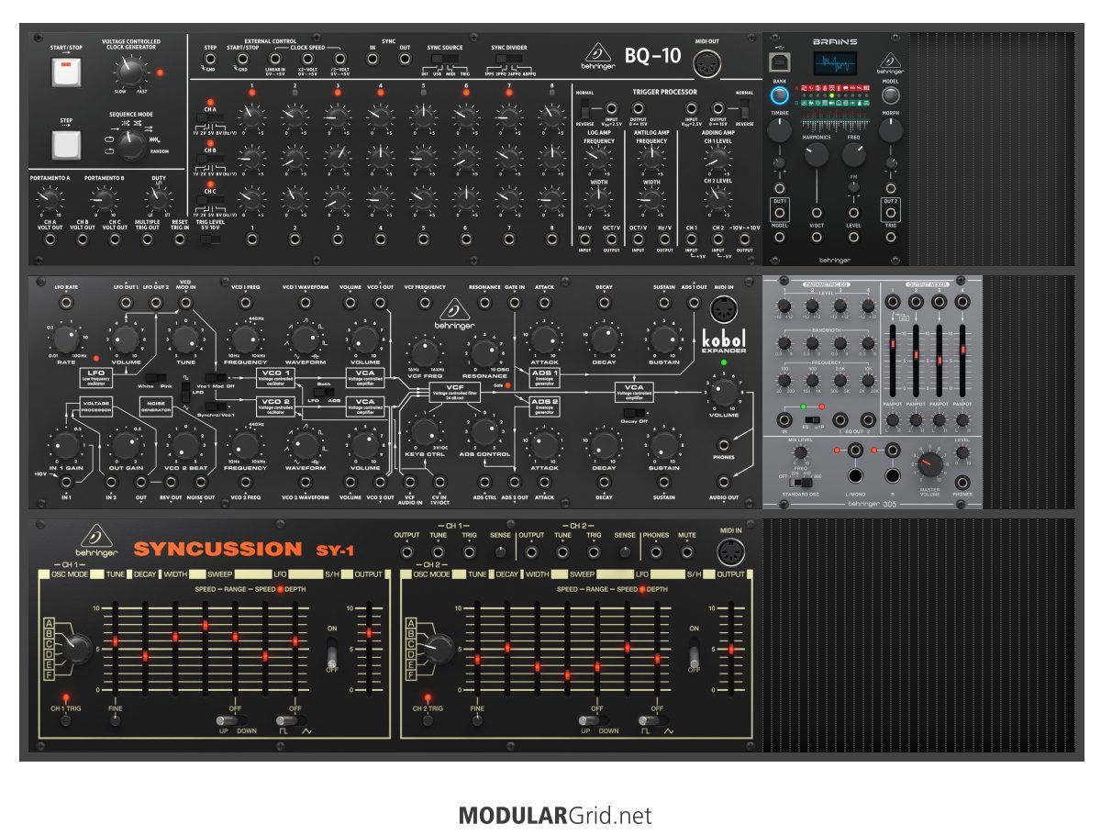The height and width of the screenshot is (835, 1112).
Task: Click the Kobol AUDIO OUT jack
Action: coord(724,481)
